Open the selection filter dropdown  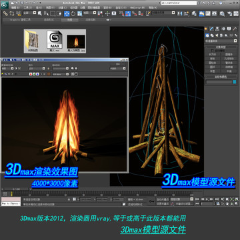[x=30, y=13]
